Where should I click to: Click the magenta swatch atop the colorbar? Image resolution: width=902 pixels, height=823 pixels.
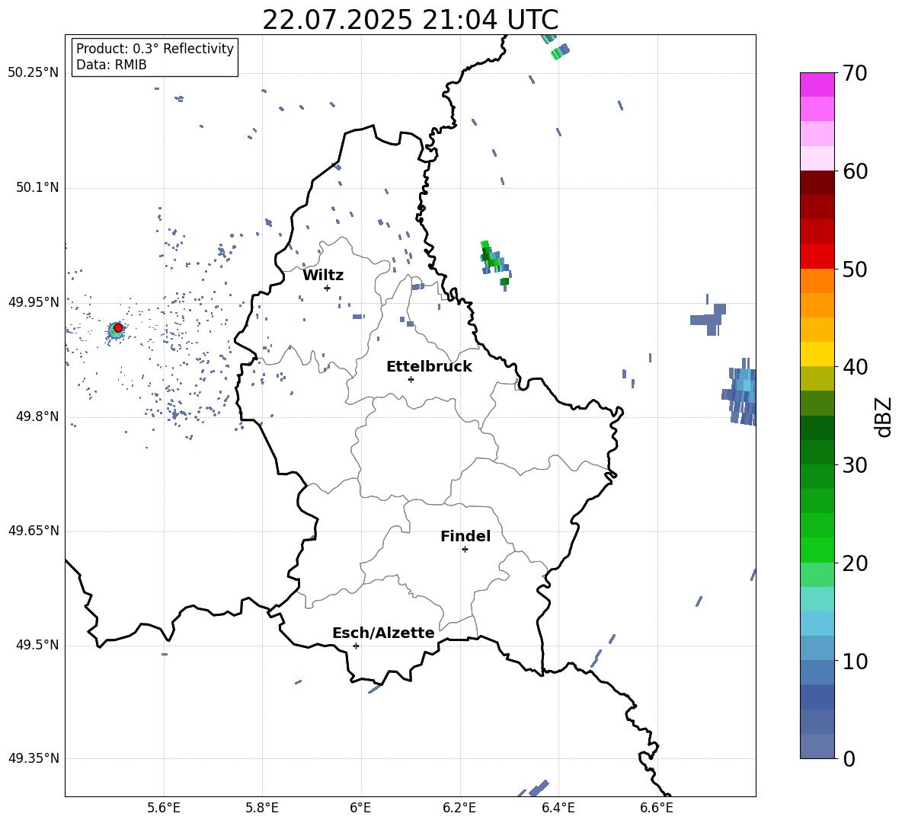tap(817, 85)
